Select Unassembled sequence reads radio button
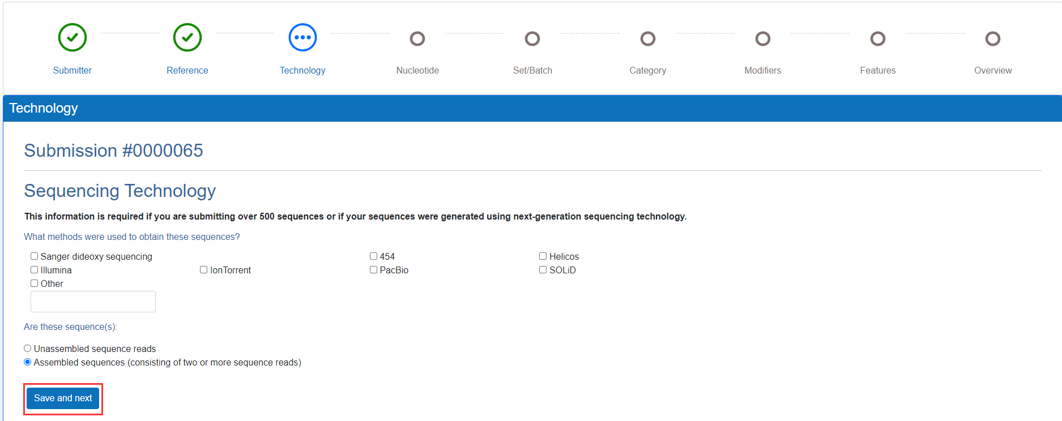Image resolution: width=1062 pixels, height=421 pixels. coord(28,349)
